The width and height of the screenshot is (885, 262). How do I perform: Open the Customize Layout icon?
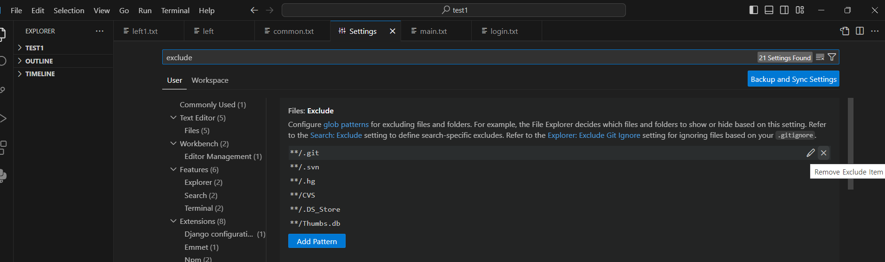(x=800, y=10)
